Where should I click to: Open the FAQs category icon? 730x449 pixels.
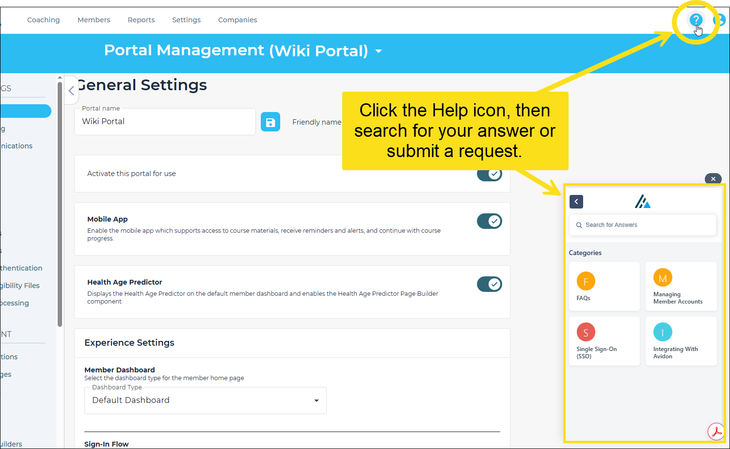point(586,281)
